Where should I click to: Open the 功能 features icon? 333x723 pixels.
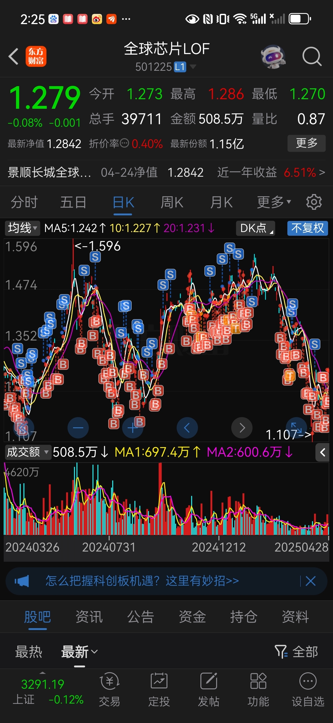(x=258, y=681)
